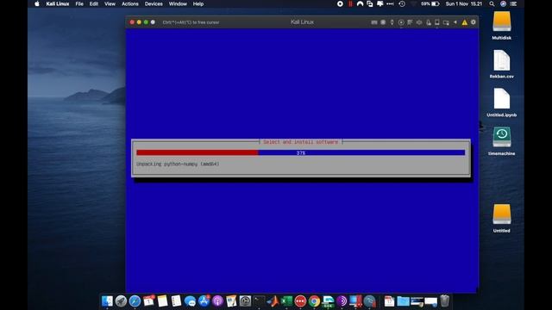
Task: Open the VM configuration gear icon
Action: point(474,22)
